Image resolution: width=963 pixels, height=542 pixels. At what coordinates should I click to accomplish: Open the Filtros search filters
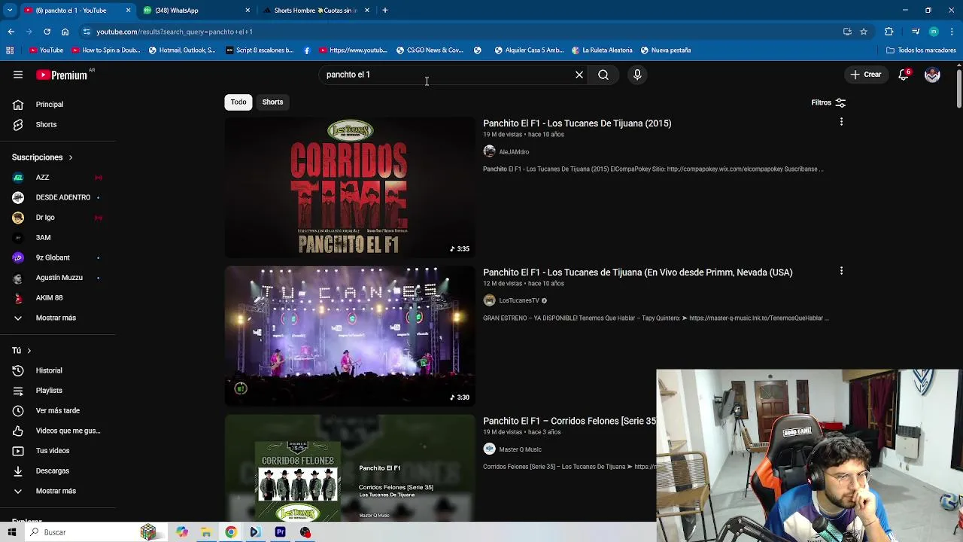click(828, 102)
